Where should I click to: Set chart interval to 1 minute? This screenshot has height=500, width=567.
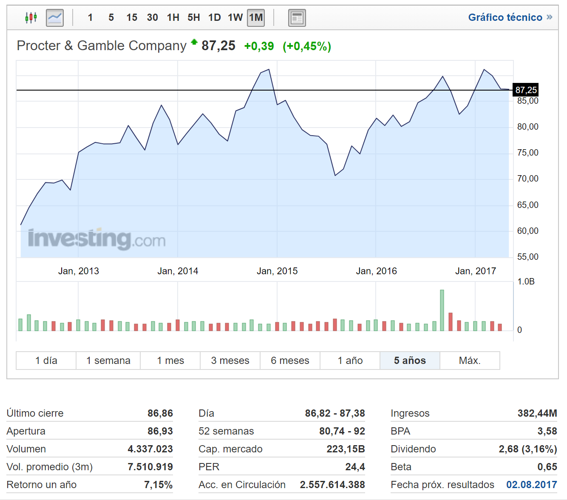tap(90, 18)
